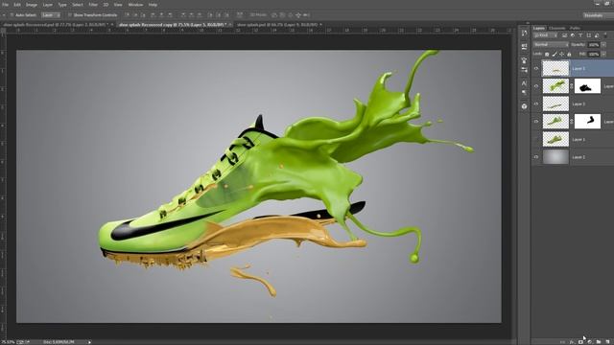This screenshot has width=614, height=345.
Task: Enable Show Transform Controls checkbox
Action: (x=70, y=15)
